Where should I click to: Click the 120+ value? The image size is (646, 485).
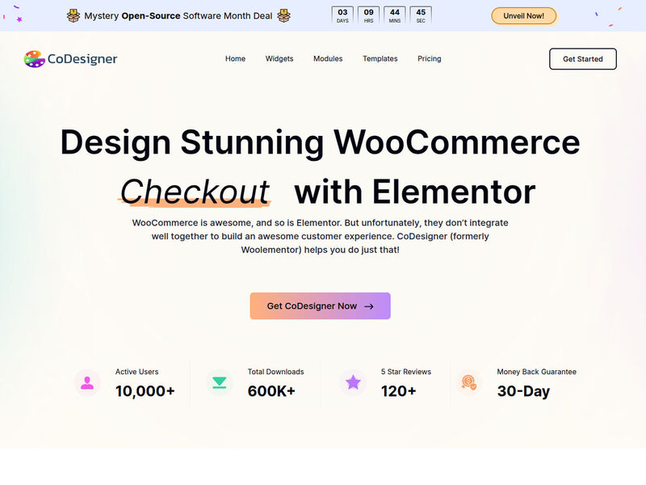[x=398, y=391]
